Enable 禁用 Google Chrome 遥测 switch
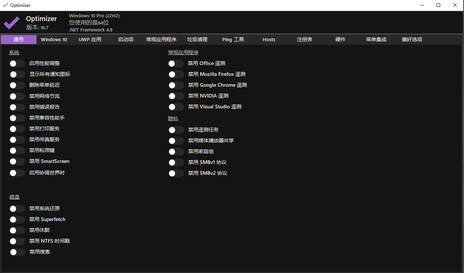This screenshot has height=273, width=464. 176,85
